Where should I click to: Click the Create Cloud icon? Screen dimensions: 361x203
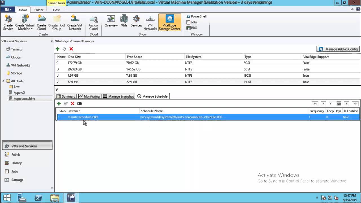pyautogui.click(x=41, y=23)
